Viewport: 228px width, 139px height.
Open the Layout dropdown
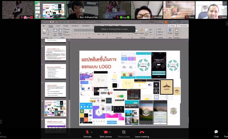(67, 29)
